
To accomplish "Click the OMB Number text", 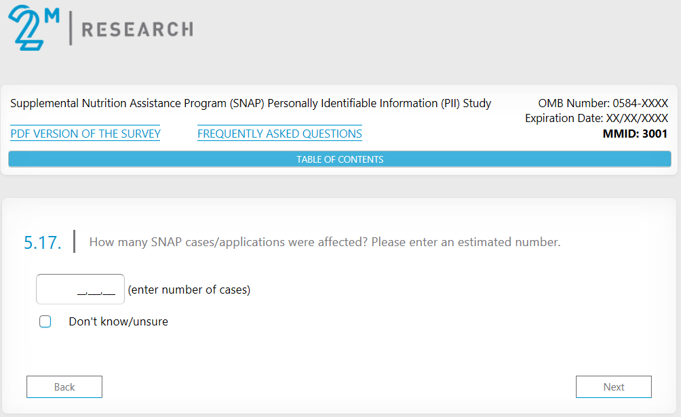I will tap(603, 103).
